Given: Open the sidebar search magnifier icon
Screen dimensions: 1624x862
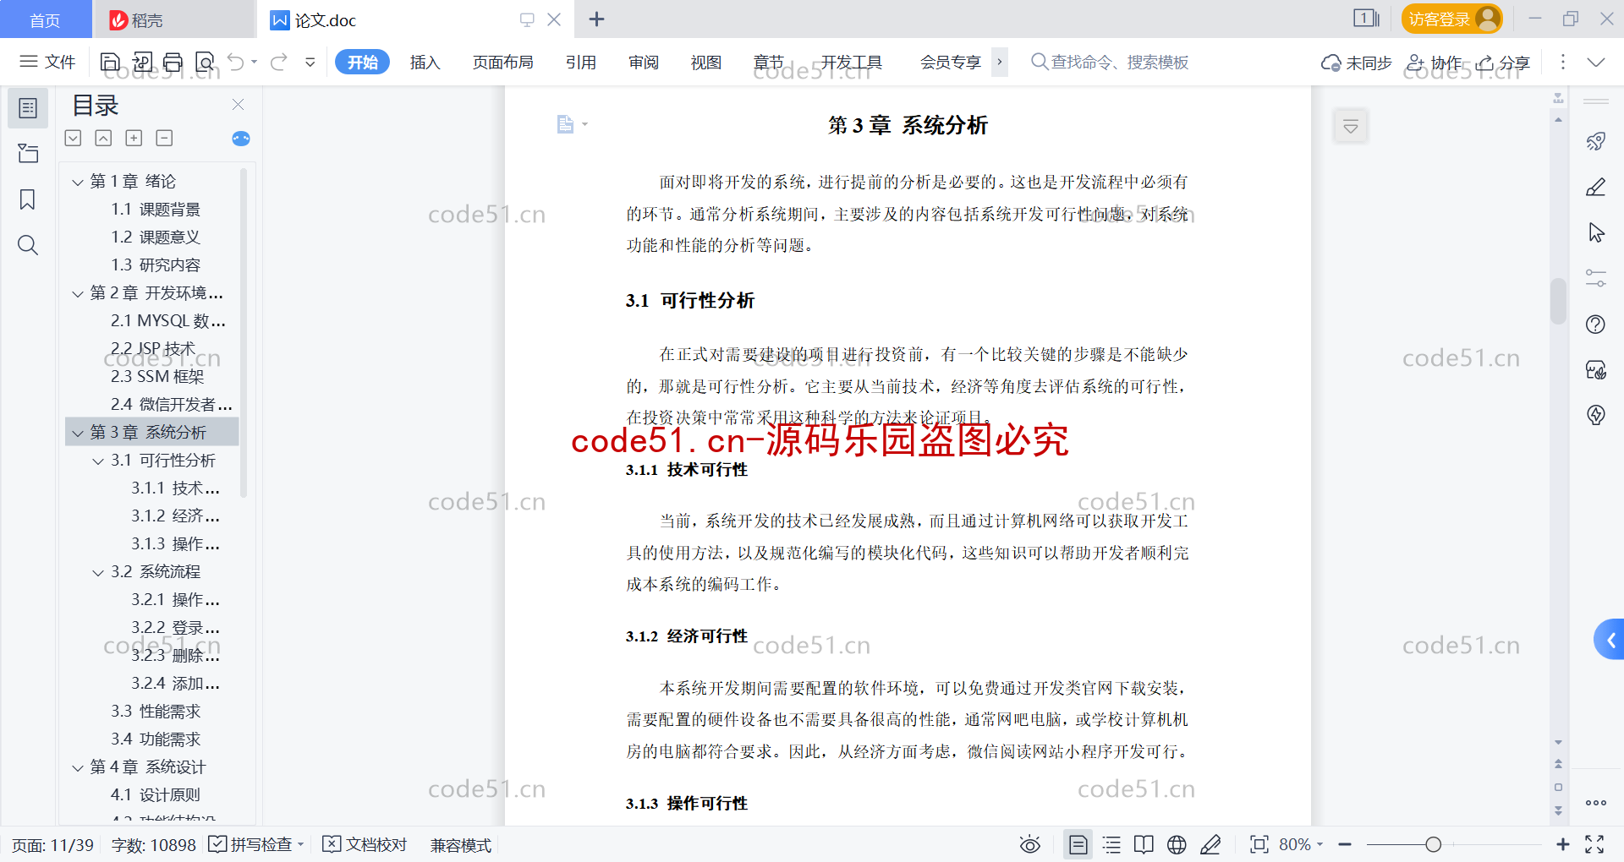Looking at the screenshot, I should [x=28, y=245].
